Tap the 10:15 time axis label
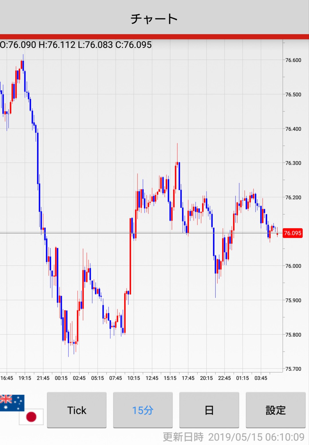309x445 pixels. (133, 378)
